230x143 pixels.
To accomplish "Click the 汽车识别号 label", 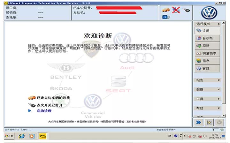I will [82, 8].
